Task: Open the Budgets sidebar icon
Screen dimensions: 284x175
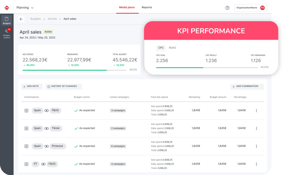Action: point(7,20)
